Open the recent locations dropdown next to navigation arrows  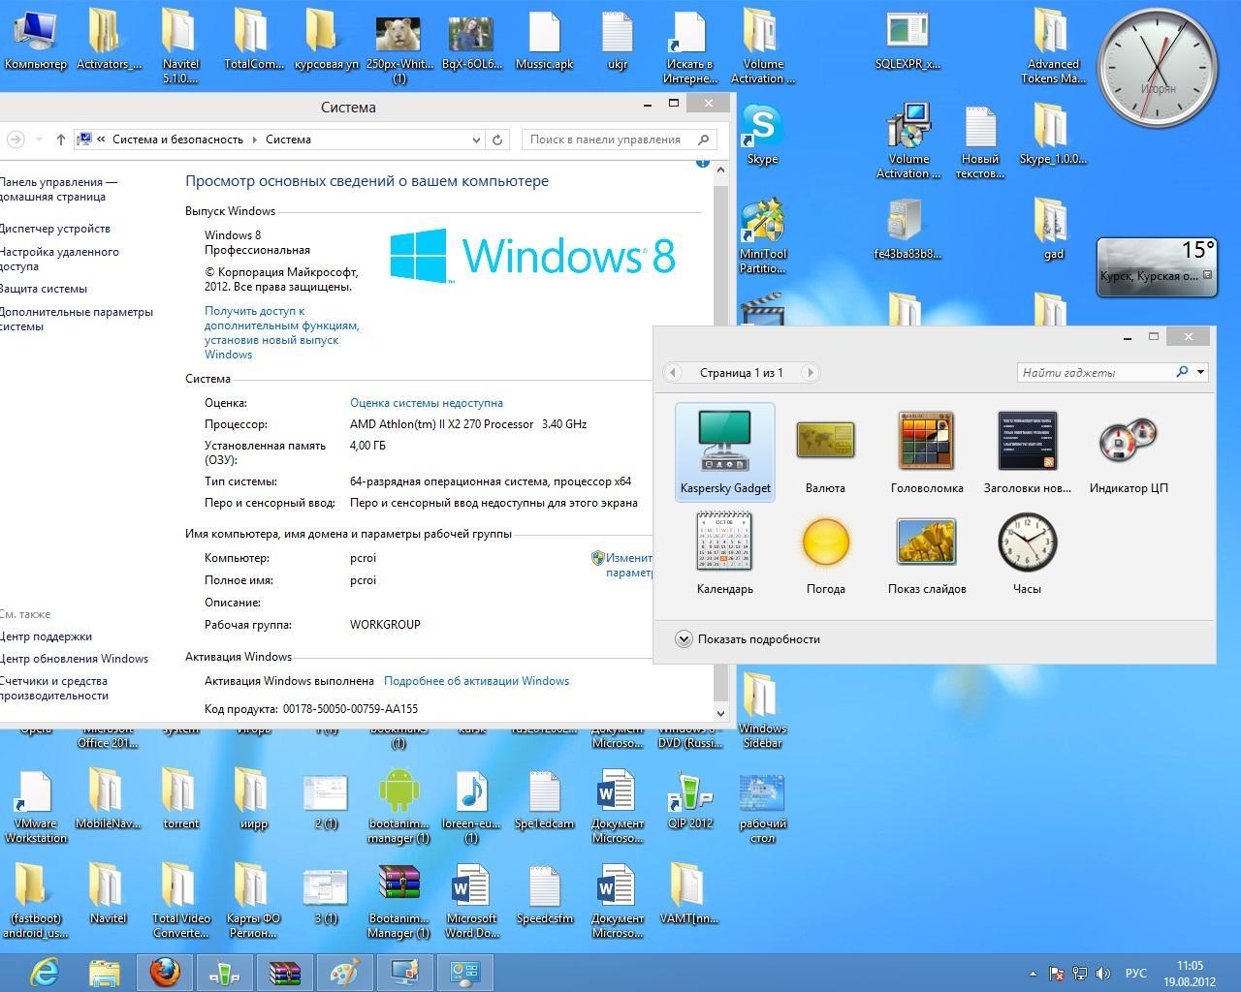click(x=39, y=139)
